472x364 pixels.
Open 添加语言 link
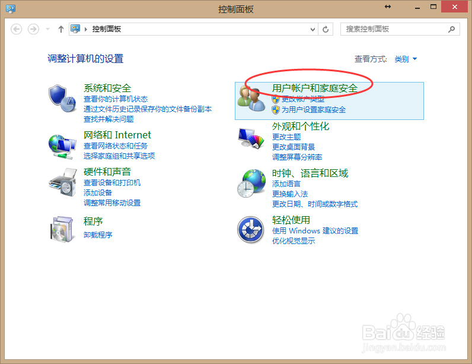(x=286, y=184)
